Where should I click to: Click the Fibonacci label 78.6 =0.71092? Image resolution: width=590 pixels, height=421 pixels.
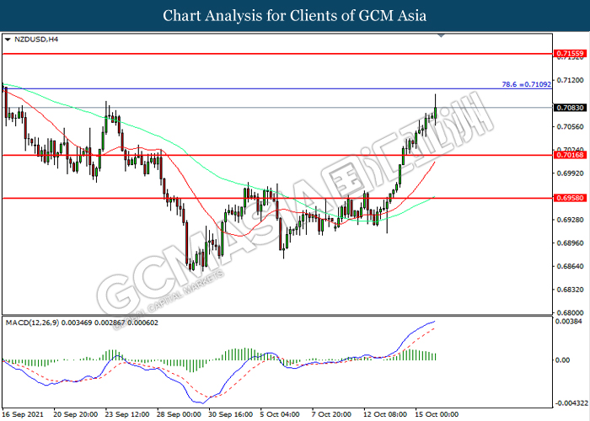[527, 84]
